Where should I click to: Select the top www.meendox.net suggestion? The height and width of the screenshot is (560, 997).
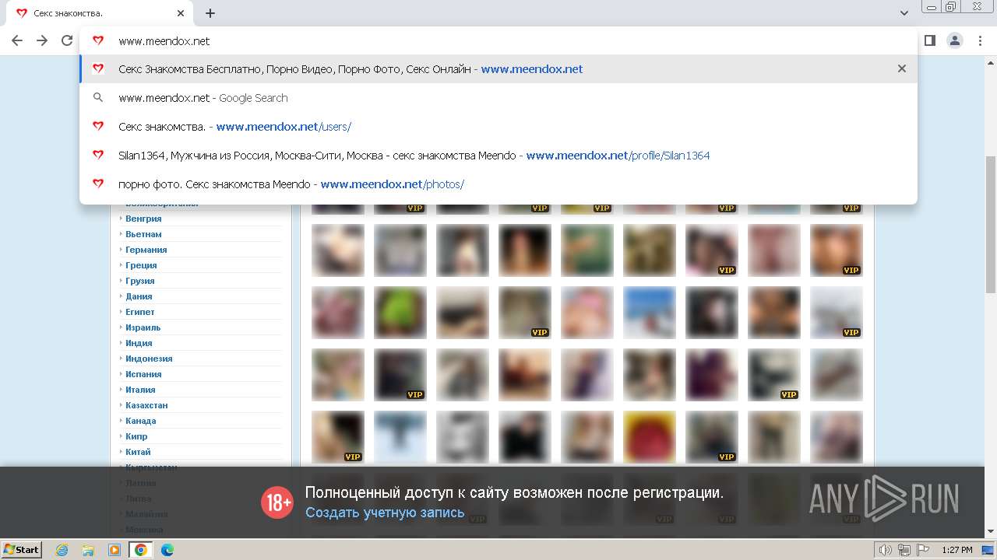click(x=498, y=69)
